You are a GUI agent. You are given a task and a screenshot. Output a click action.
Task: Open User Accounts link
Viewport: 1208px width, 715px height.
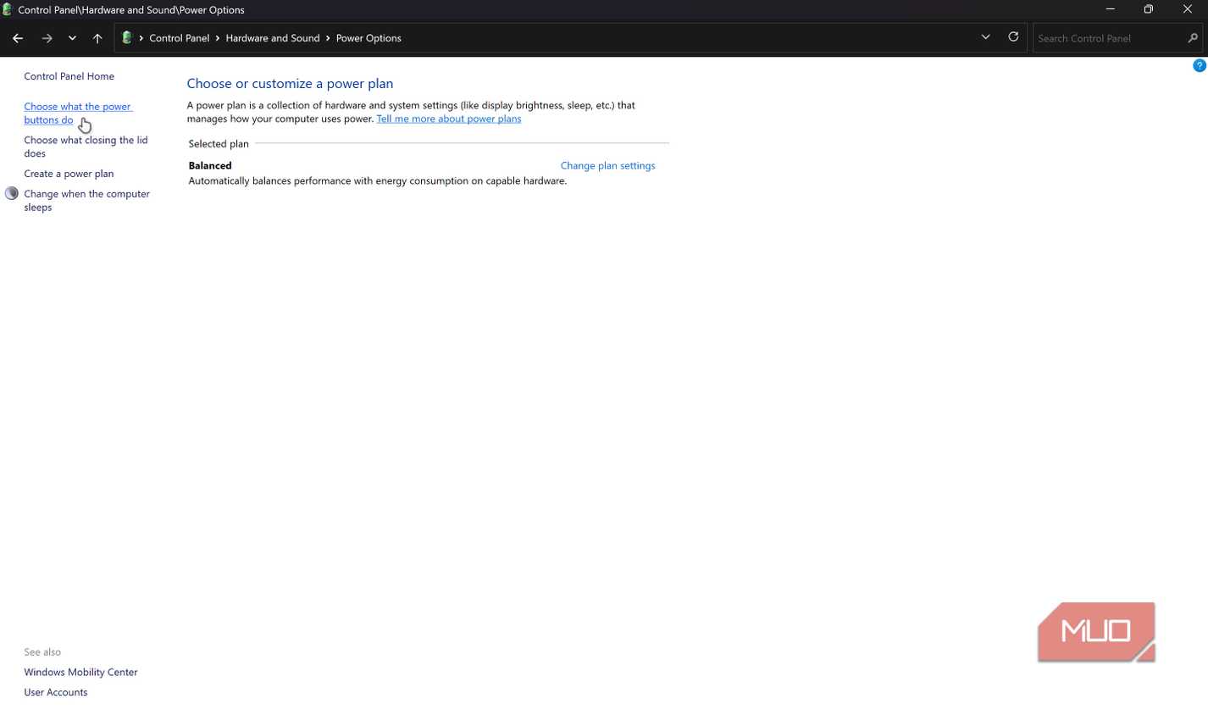[x=55, y=693]
